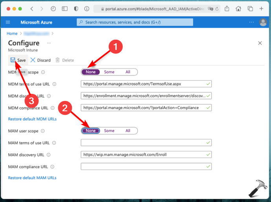Click the Discard X icon
Image resolution: width=271 pixels, height=202 pixels.
(33, 60)
